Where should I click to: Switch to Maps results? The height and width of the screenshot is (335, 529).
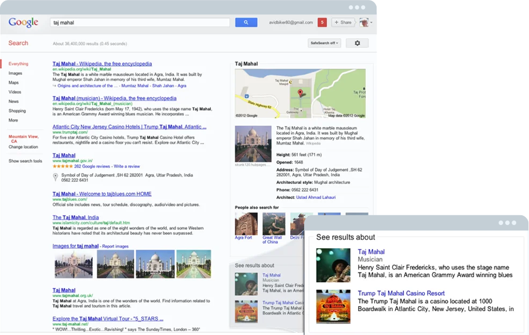(x=13, y=83)
